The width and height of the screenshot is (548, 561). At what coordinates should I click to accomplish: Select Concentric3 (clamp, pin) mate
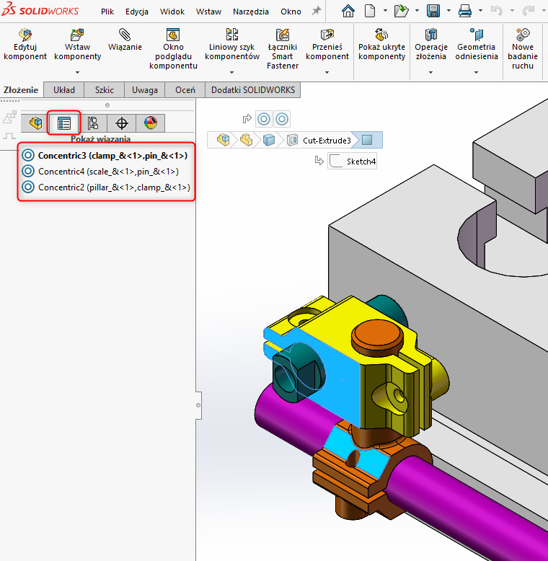tap(105, 155)
